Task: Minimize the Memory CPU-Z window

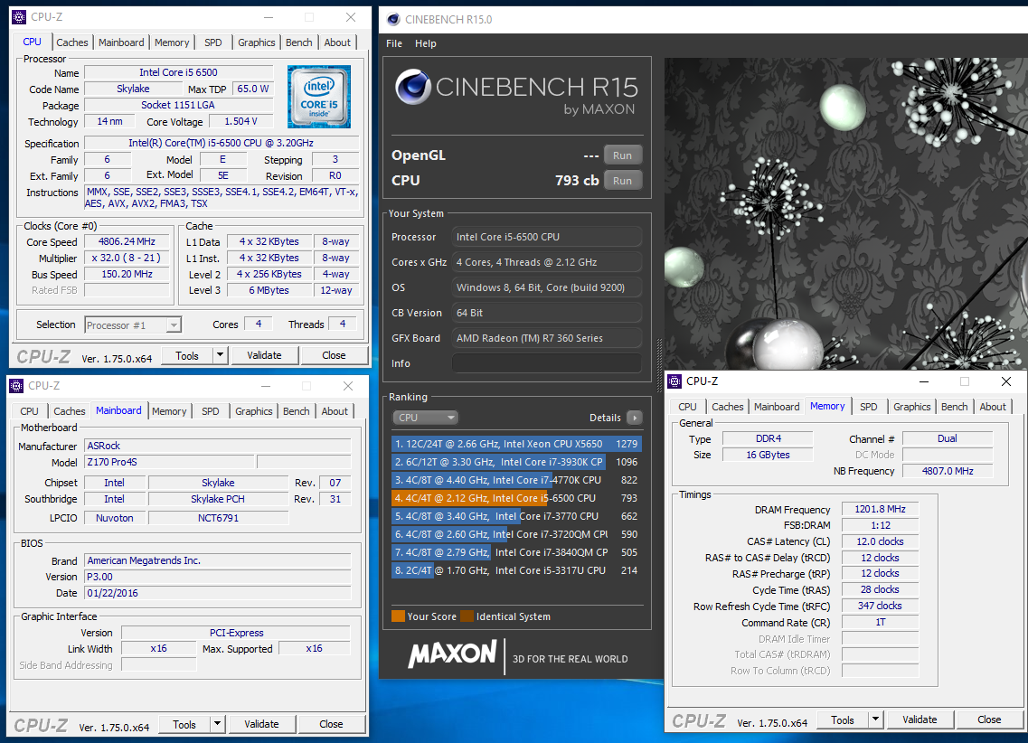Action: [924, 381]
